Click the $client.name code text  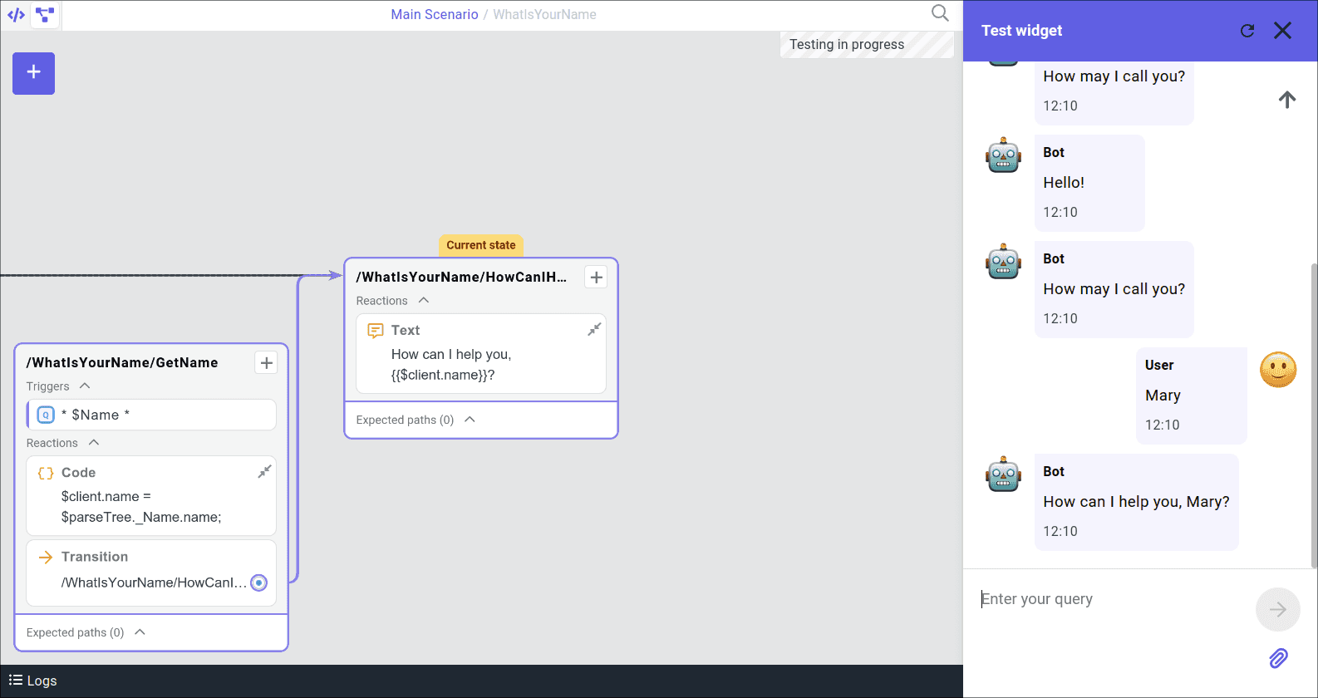click(141, 507)
